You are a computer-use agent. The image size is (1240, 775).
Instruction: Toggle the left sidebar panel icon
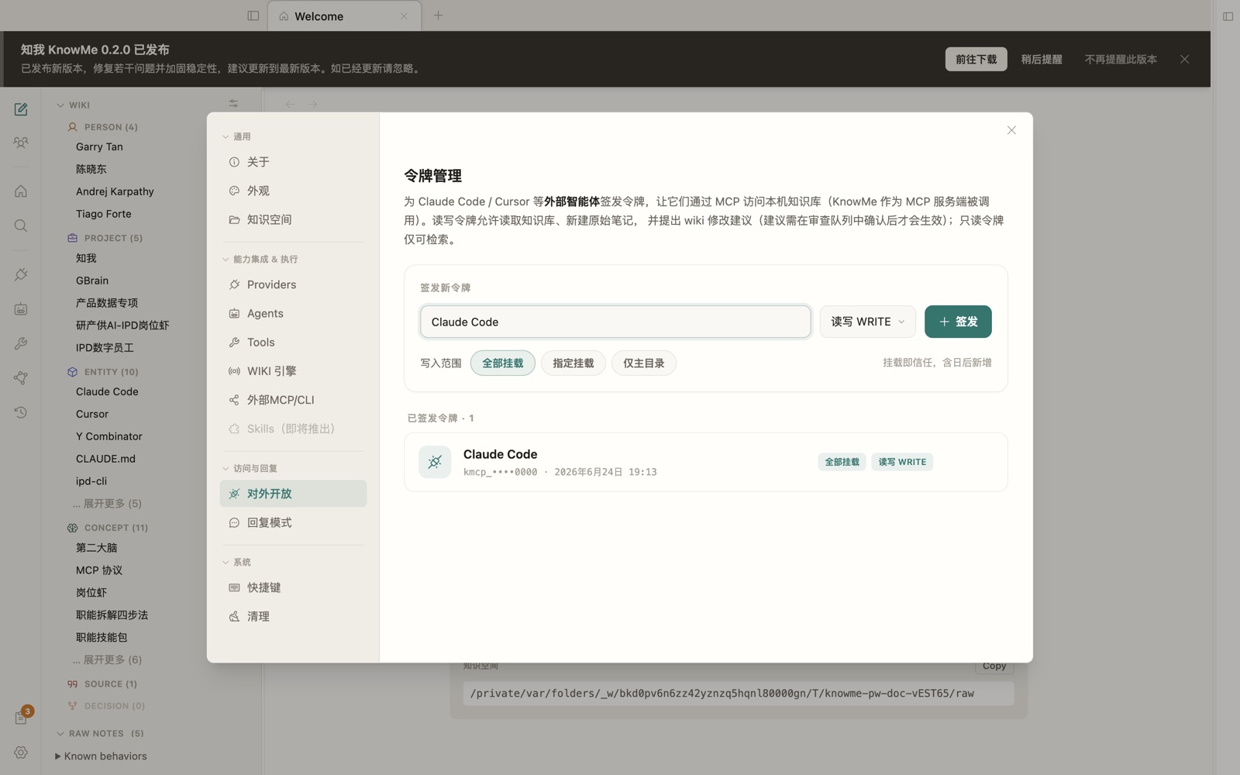coord(253,15)
